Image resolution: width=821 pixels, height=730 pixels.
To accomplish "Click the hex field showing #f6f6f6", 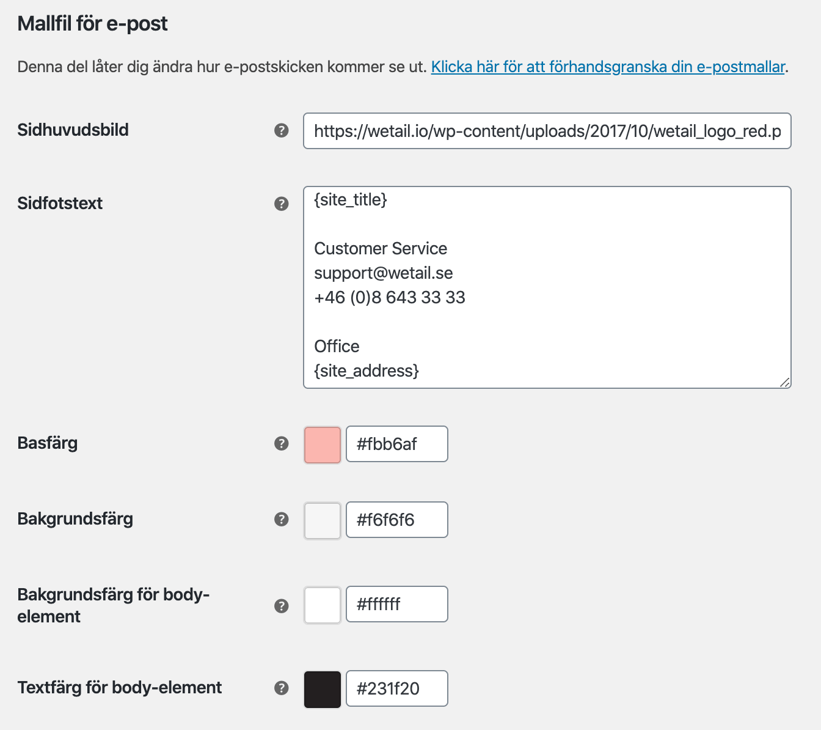I will click(x=397, y=520).
